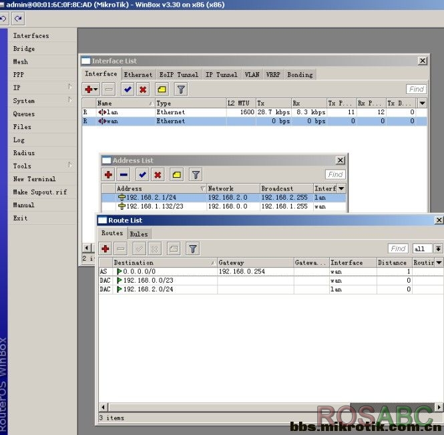
Task: Open filter funnel in Route List toolbar
Action: tap(193, 249)
